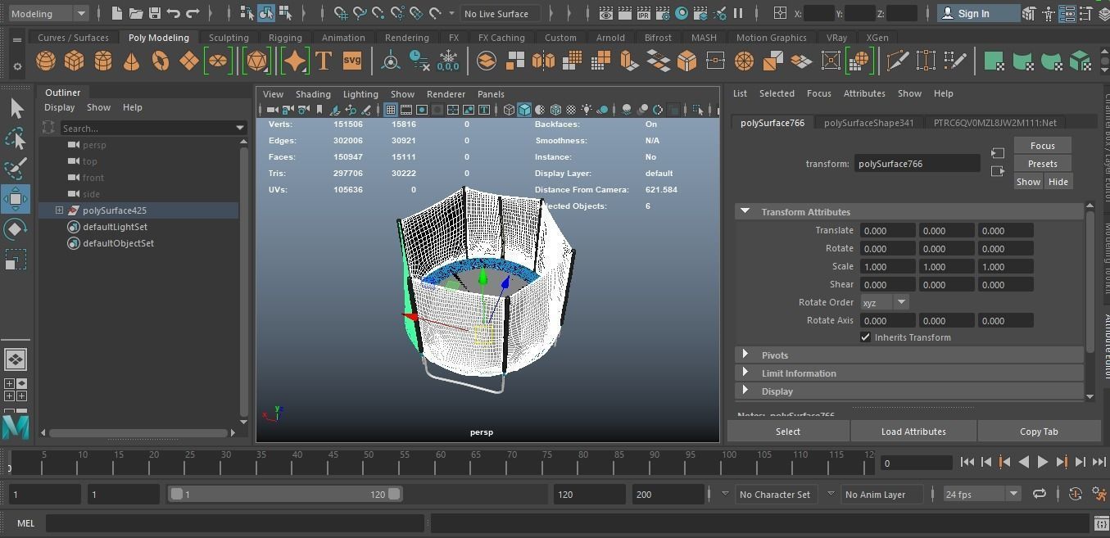Click the Sign In button
This screenshot has width=1110, height=538.
978,13
